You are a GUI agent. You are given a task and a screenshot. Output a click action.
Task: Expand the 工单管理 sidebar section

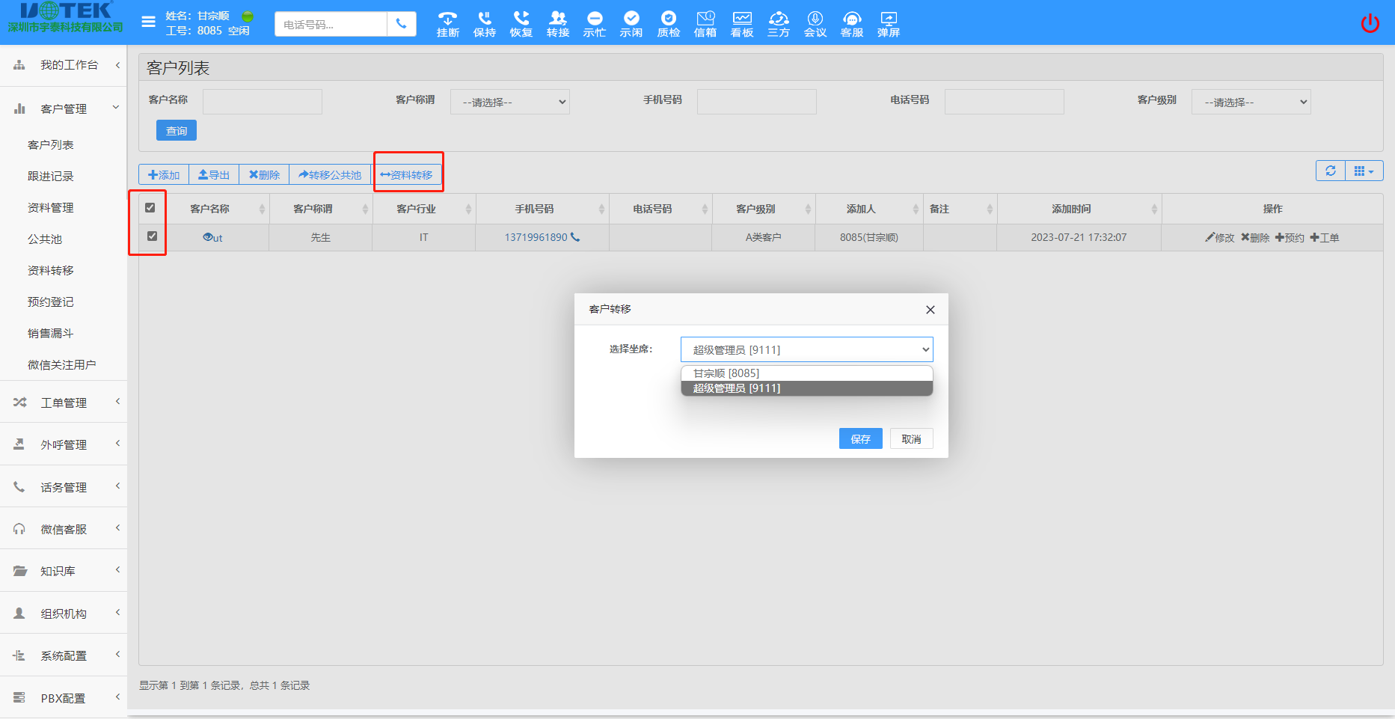coord(64,402)
